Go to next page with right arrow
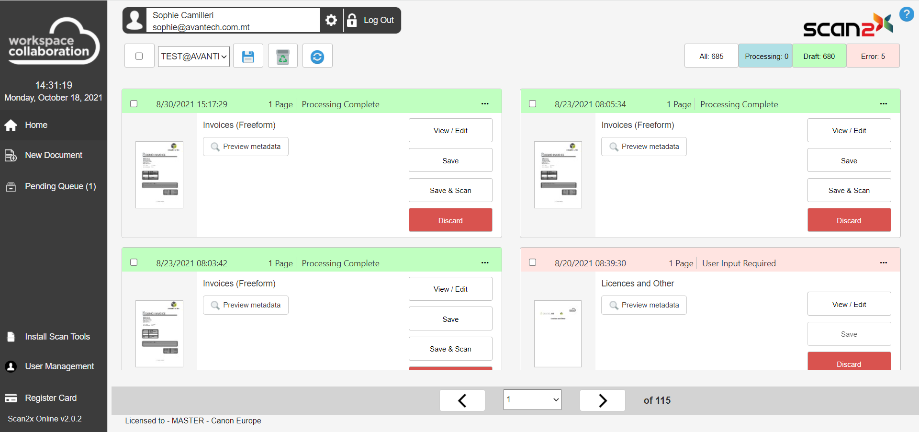The image size is (919, 432). coord(602,400)
